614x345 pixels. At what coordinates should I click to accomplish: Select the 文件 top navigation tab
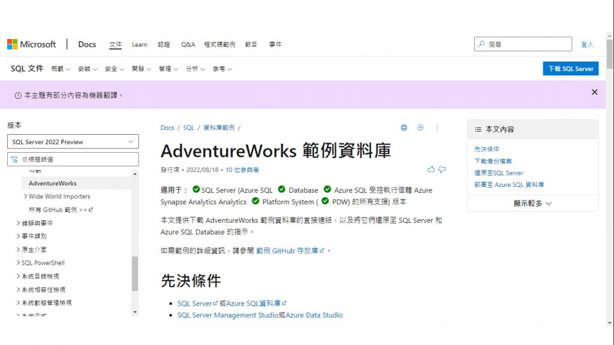115,44
